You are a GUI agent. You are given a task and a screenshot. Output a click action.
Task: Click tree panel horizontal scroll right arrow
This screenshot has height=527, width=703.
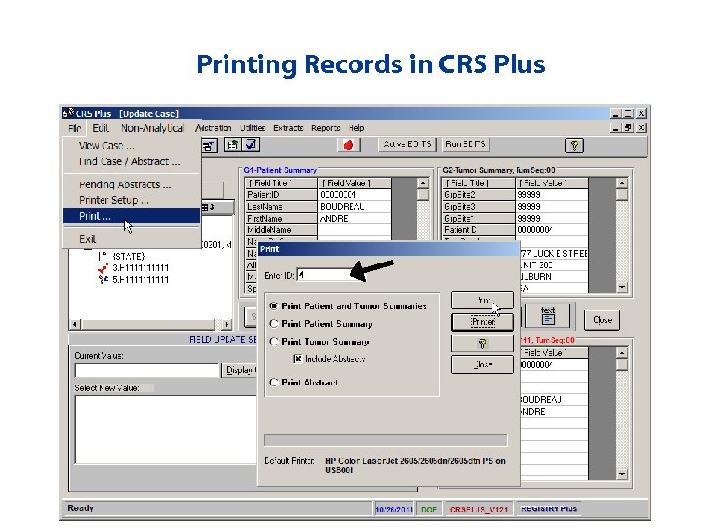[x=227, y=324]
